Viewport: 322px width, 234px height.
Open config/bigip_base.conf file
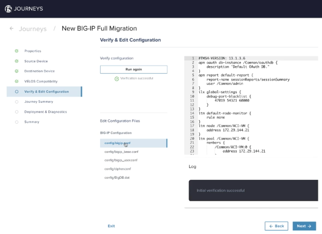(121, 152)
